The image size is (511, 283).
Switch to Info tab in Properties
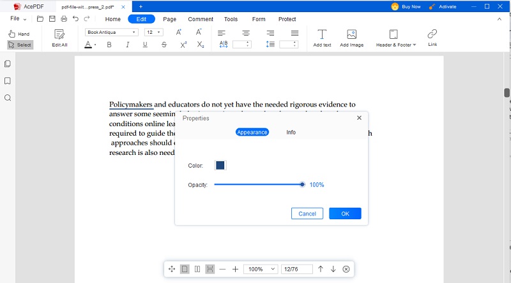(291, 132)
